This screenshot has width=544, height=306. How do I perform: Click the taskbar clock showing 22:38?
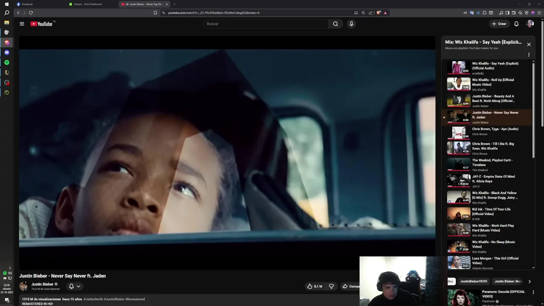tap(6, 289)
